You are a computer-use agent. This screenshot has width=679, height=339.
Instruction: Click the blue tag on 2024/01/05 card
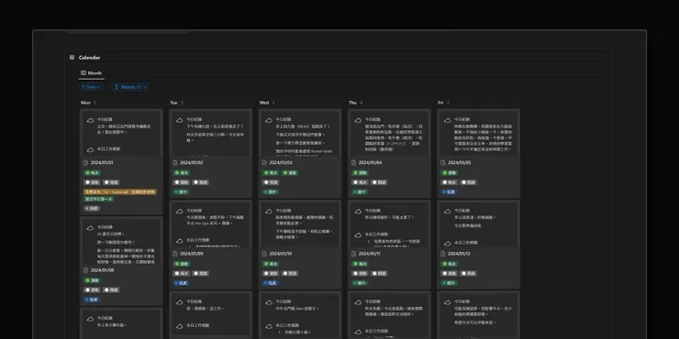(449, 191)
